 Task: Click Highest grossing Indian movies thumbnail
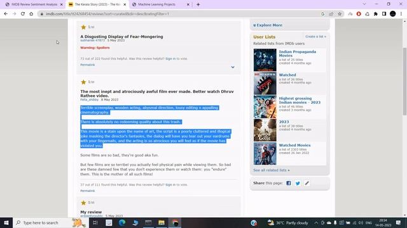[265, 107]
